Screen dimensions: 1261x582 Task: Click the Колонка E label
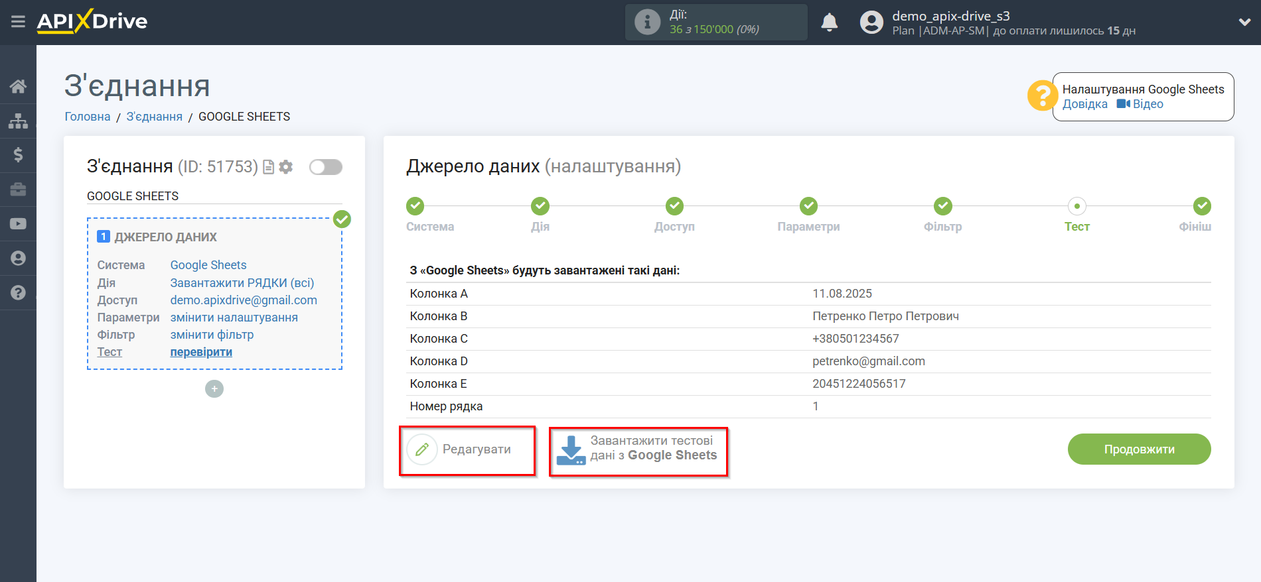tap(438, 384)
